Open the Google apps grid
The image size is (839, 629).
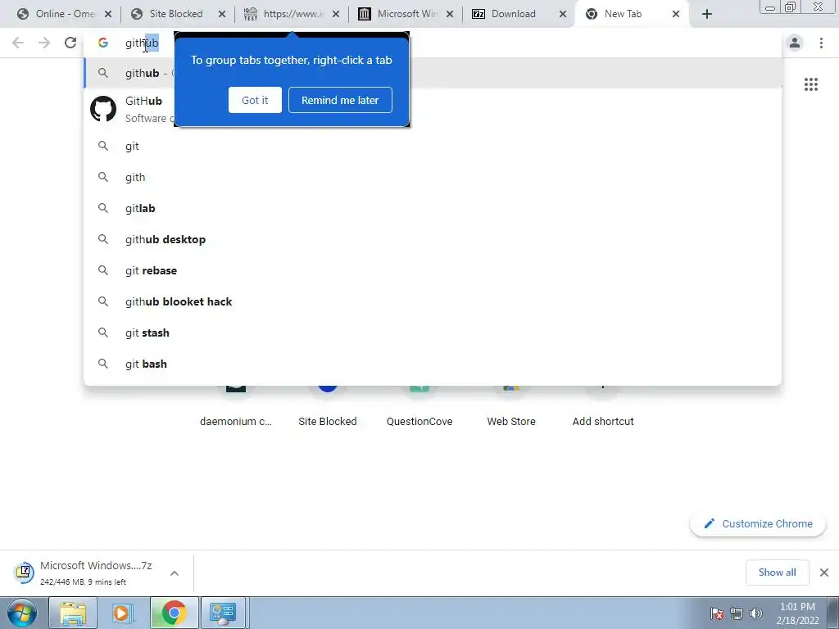click(x=811, y=84)
